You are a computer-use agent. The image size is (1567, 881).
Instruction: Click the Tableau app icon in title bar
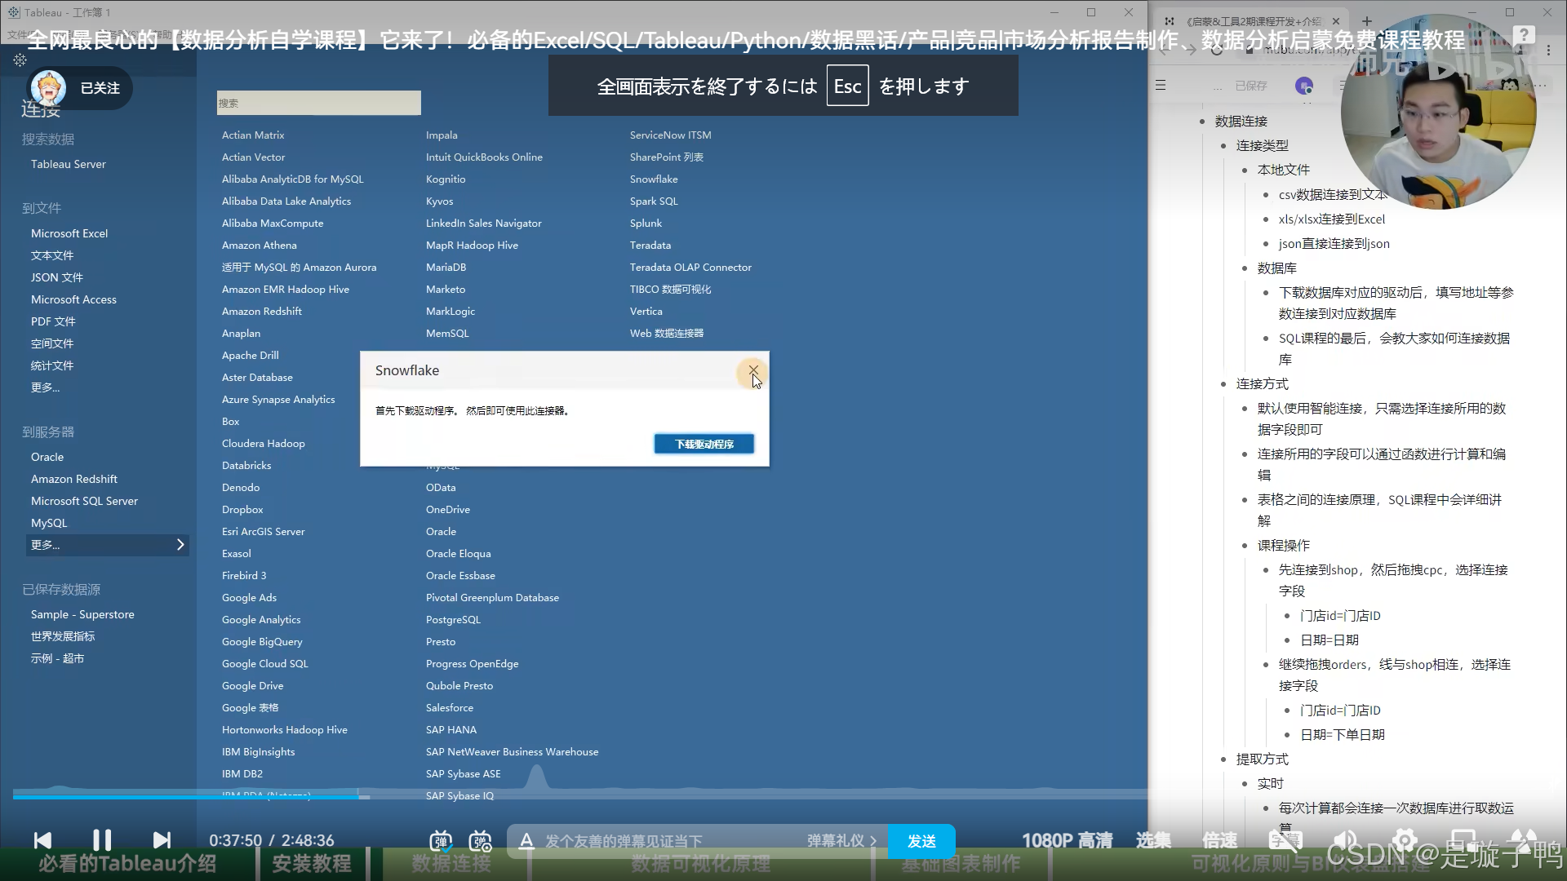click(x=13, y=12)
